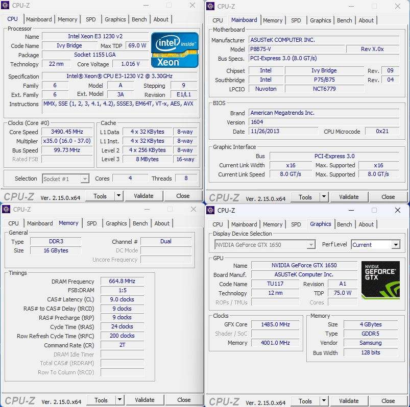
Task: Open Tools dropdown arrow in Mainboard window
Action: (x=324, y=197)
